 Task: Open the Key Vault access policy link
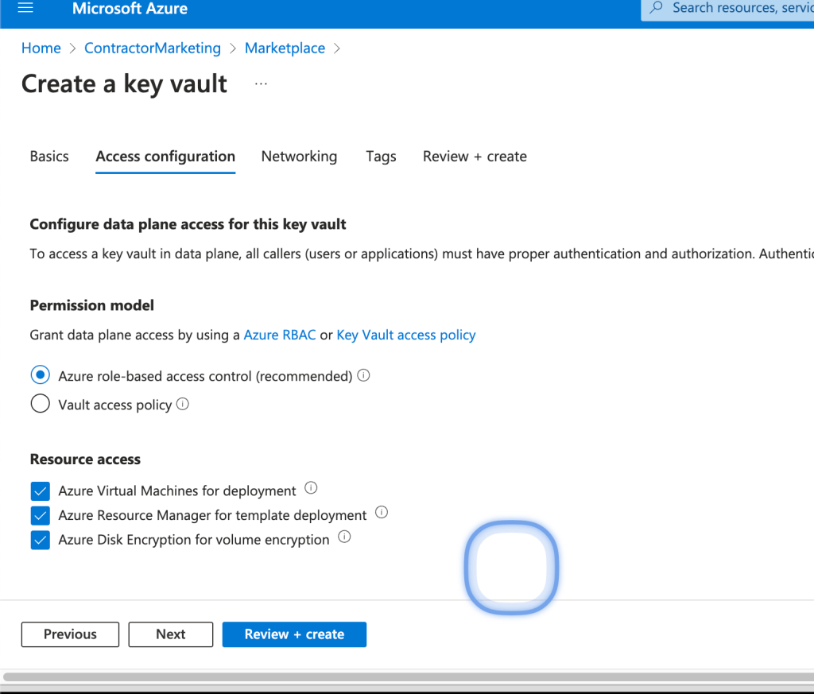click(406, 335)
